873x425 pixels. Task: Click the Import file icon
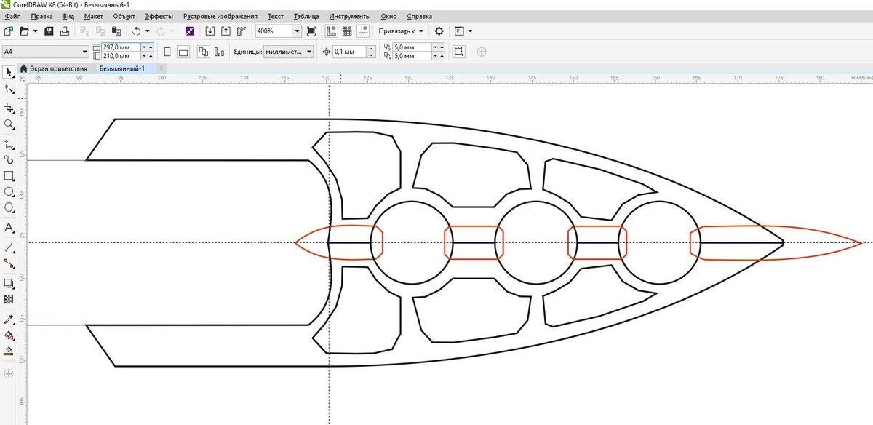click(x=210, y=31)
